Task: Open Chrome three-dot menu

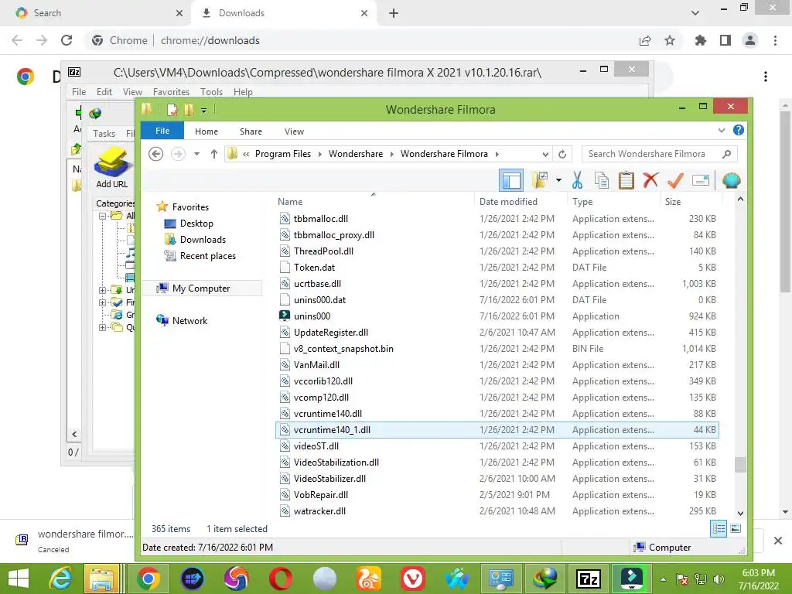Action: [775, 40]
